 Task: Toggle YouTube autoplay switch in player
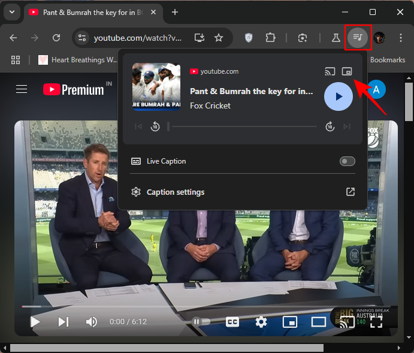click(201, 322)
